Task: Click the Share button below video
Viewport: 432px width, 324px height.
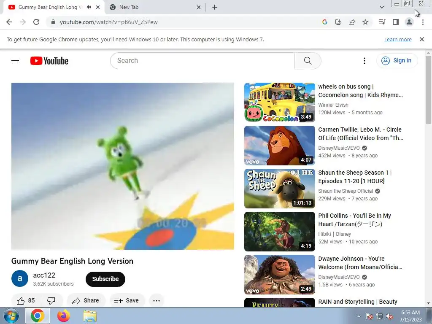Action: pos(86,300)
